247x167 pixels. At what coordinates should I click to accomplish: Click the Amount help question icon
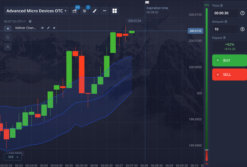[x=226, y=22]
